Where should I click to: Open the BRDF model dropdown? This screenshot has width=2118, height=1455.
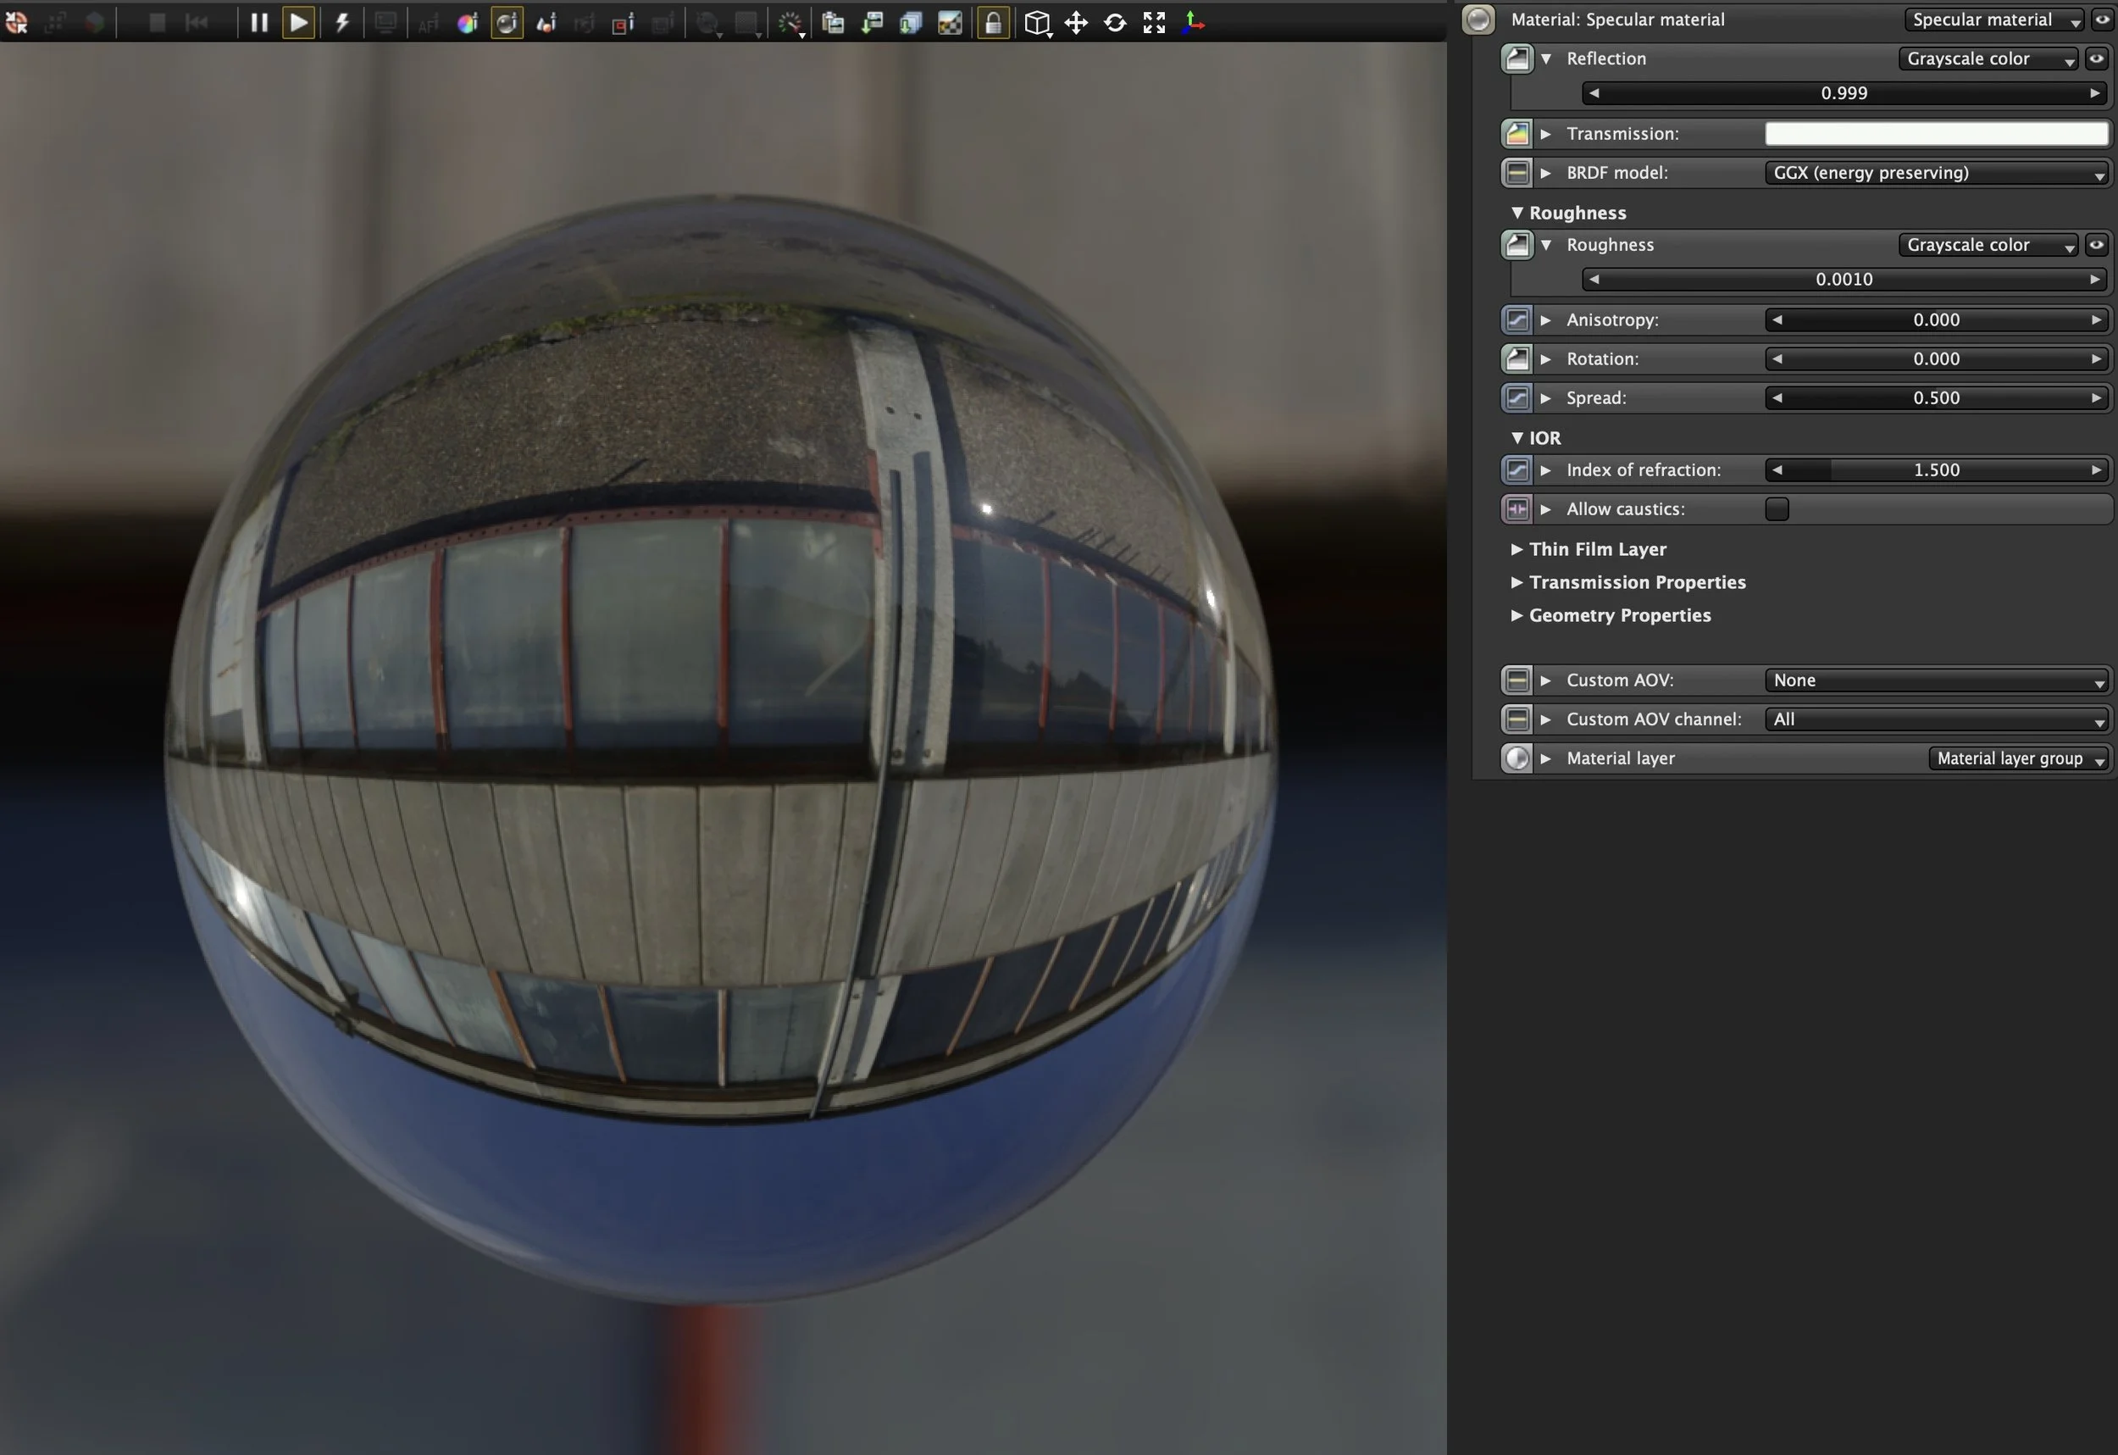coord(1936,172)
